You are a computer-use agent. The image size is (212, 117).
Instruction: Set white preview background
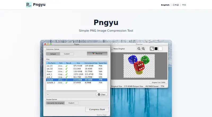coord(160,49)
